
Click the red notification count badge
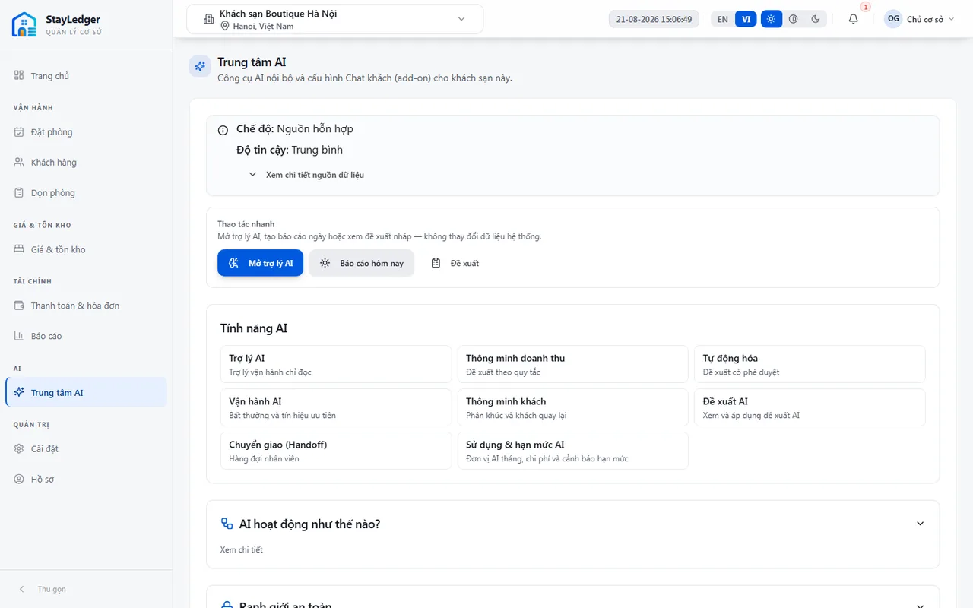pos(865,7)
